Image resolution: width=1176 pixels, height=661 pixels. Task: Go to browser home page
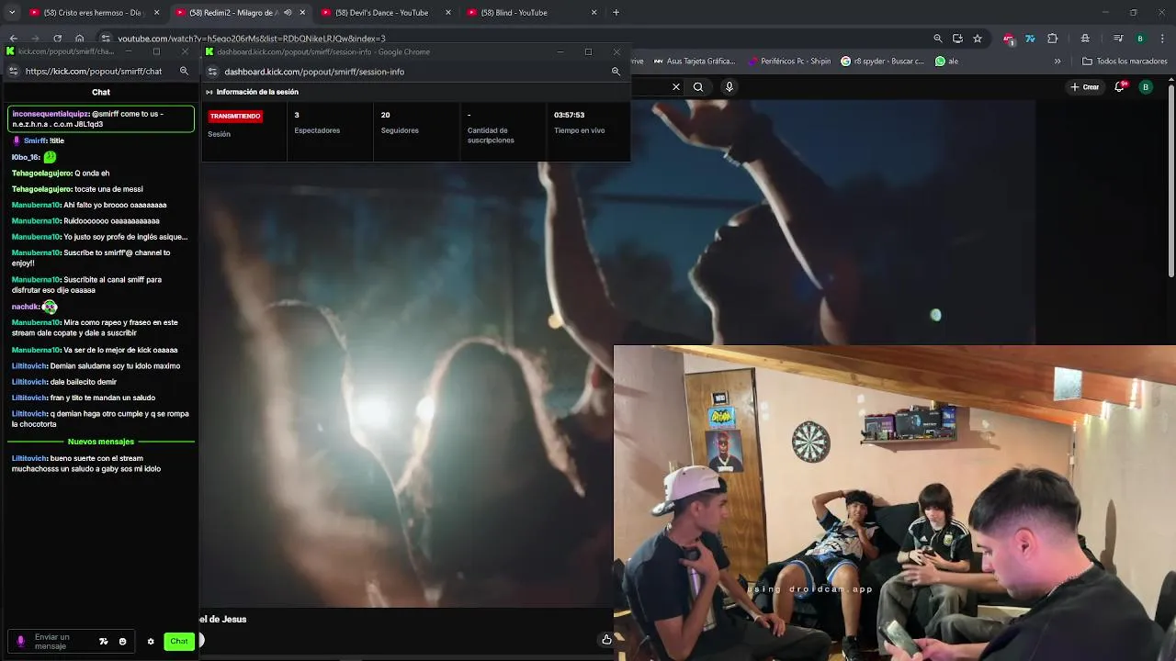pos(79,39)
